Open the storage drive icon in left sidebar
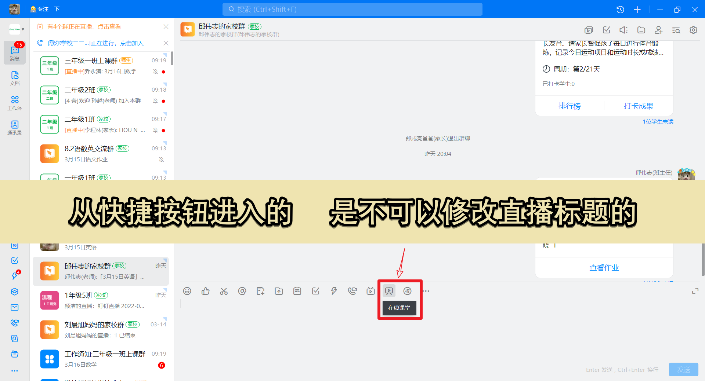 15,354
